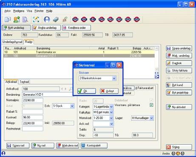Expand the Kategori dropdown
This screenshot has width=196, height=157.
(x=111, y=107)
